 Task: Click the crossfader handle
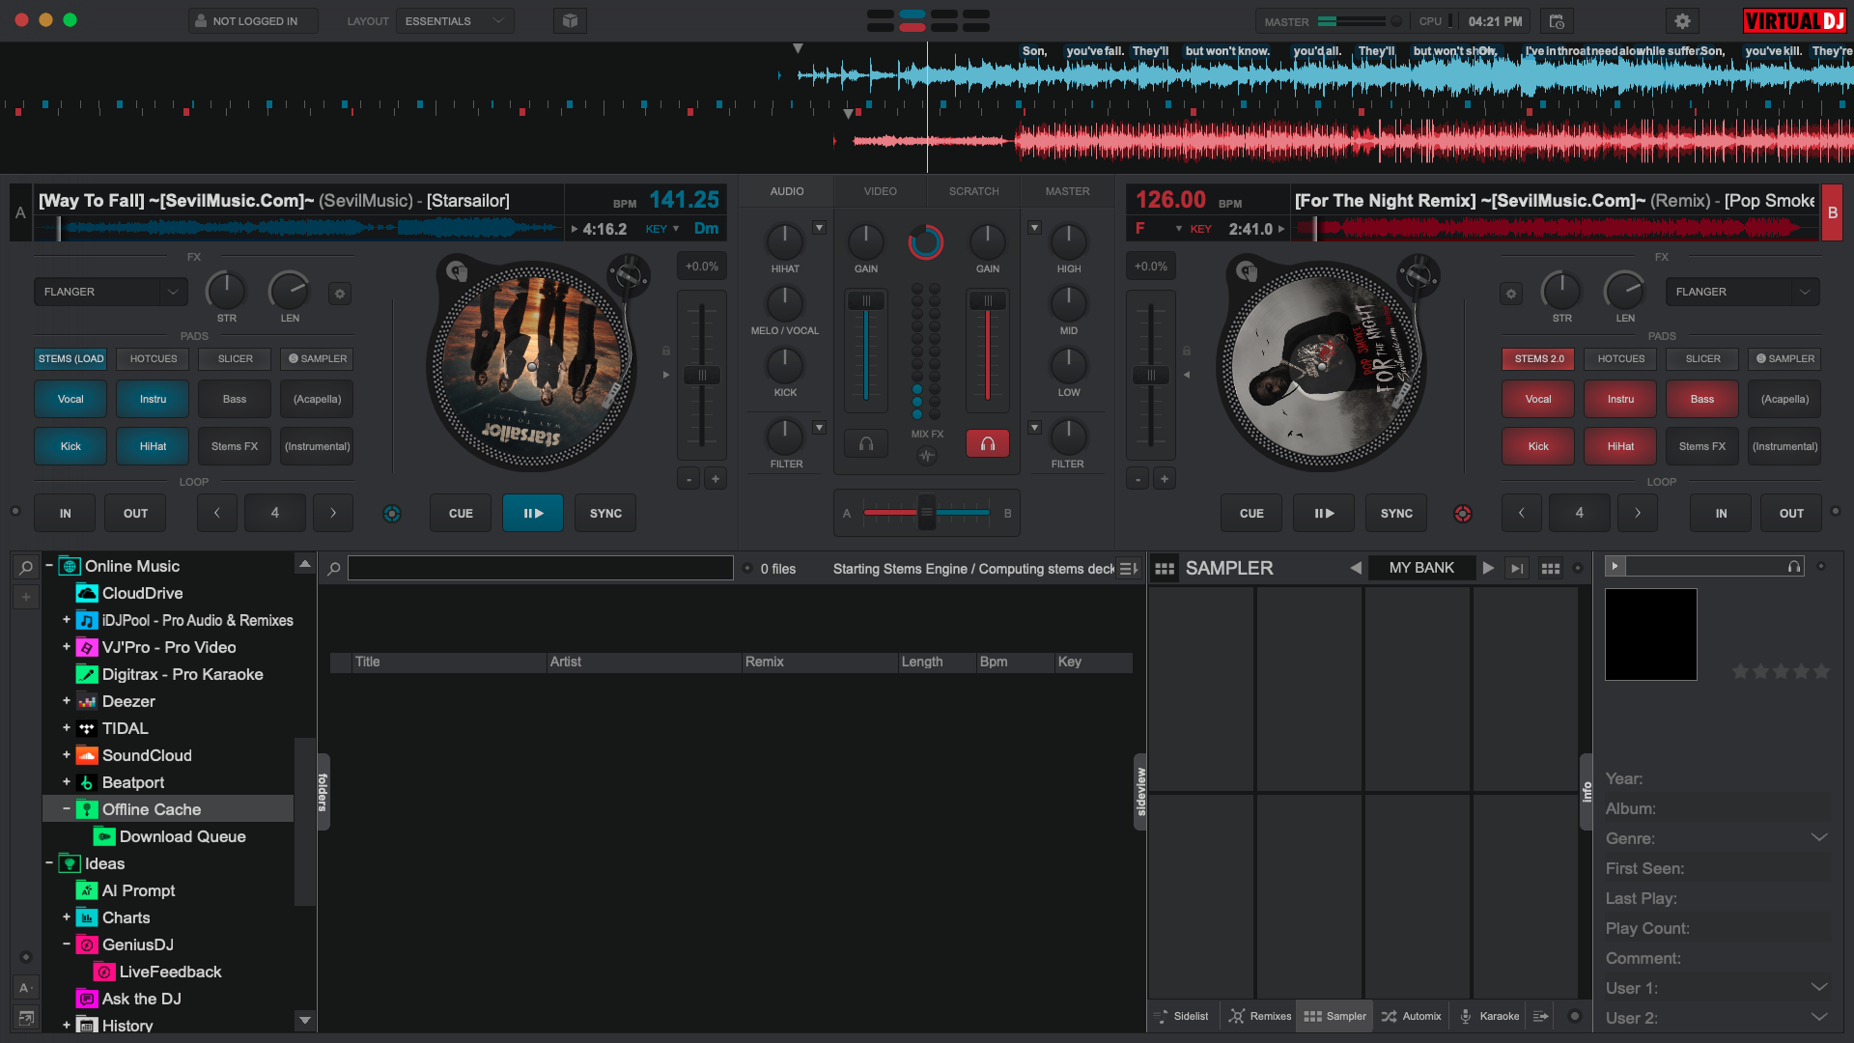pyautogui.click(x=927, y=513)
